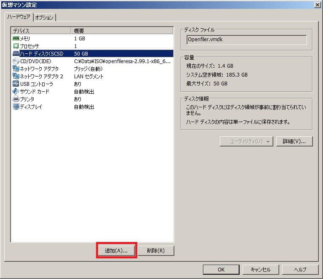Image resolution: width=323 pixels, height=279 pixels.
Task: Expand the ユーティリティ(U) dropdown
Action: point(246,141)
